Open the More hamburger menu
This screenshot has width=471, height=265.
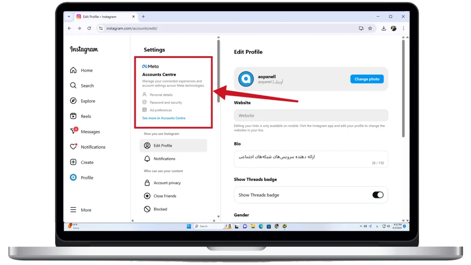[x=80, y=210]
